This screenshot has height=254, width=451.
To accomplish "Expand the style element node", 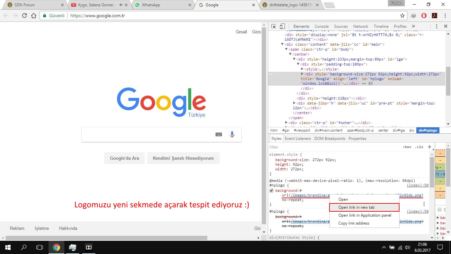I will click(x=302, y=69).
